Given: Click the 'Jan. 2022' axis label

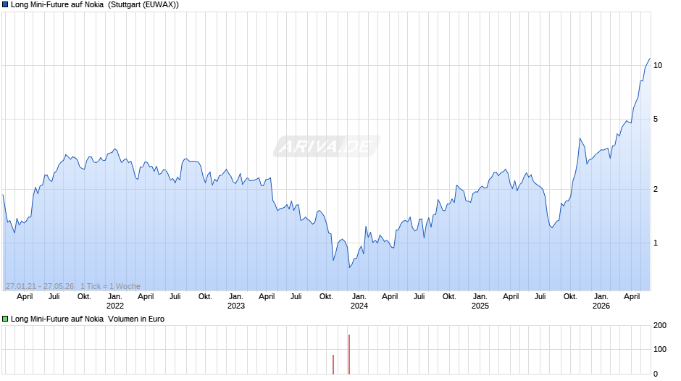Looking at the screenshot, I should coord(114,301).
